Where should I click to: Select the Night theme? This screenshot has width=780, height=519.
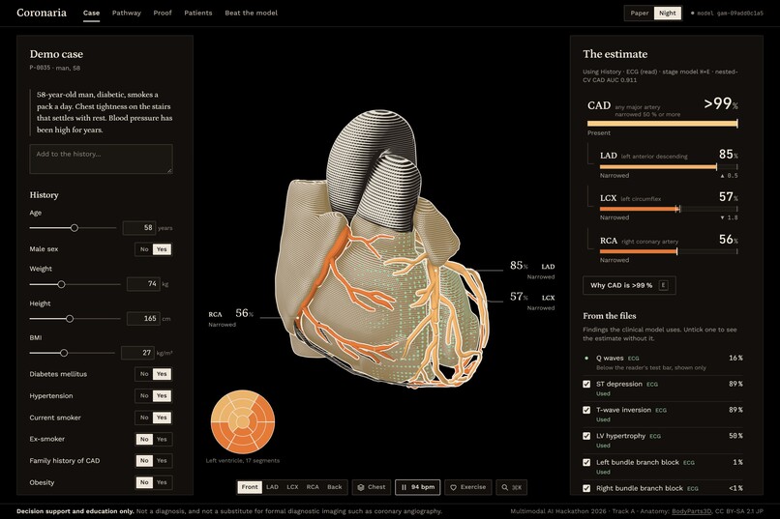tap(667, 13)
